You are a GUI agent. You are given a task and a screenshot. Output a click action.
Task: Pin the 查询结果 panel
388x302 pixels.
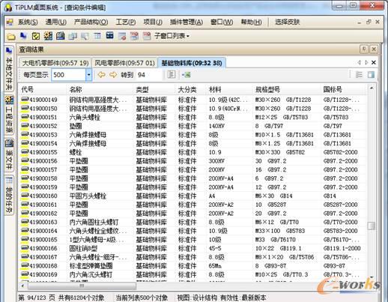point(364,49)
